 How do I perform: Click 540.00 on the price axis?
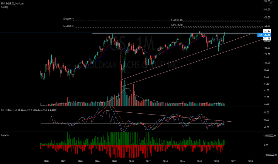[267, 10]
